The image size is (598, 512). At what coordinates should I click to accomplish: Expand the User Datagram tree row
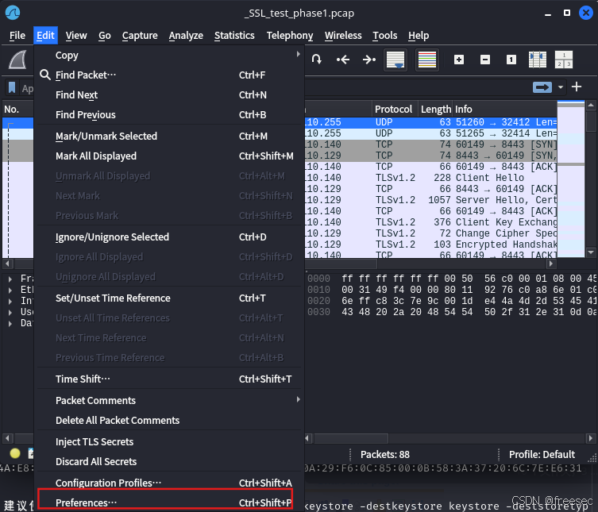point(10,312)
